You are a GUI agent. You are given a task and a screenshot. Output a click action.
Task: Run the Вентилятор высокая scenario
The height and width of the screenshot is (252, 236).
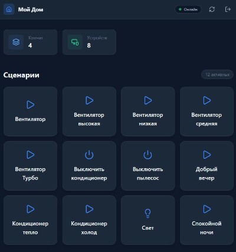tap(89, 112)
